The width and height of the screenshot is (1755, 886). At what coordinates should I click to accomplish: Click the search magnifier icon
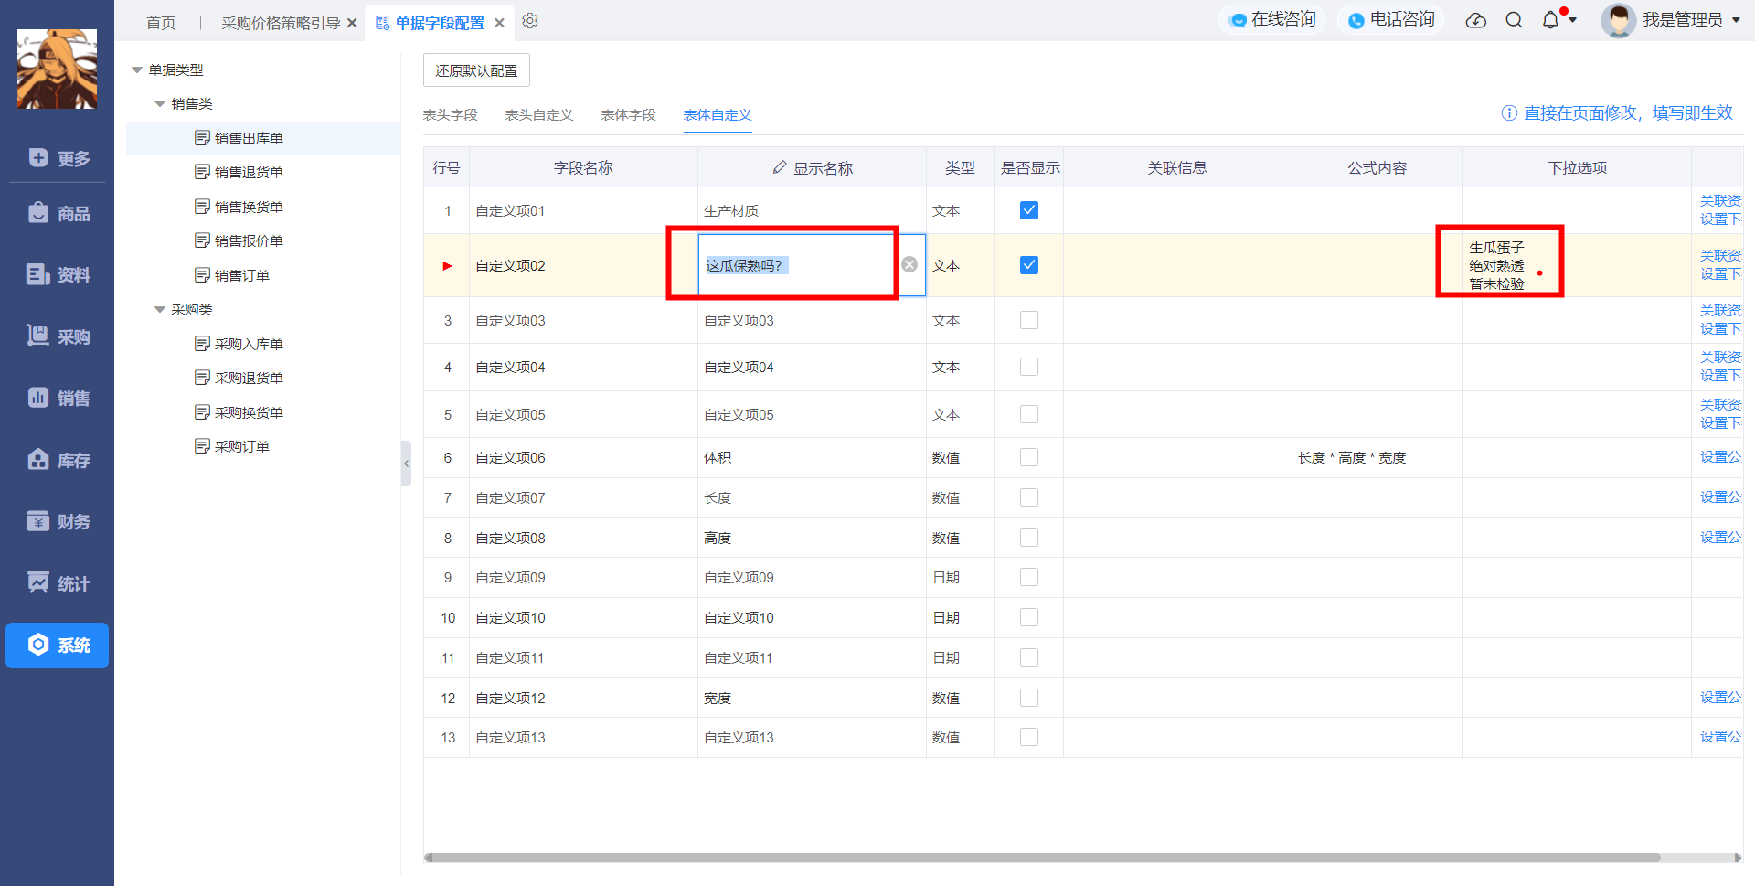click(1514, 20)
